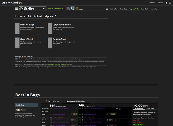This screenshot has height=126, width=173.
Task: Click second azerite trait icon on current Shoulder row
Action: click(x=74, y=120)
